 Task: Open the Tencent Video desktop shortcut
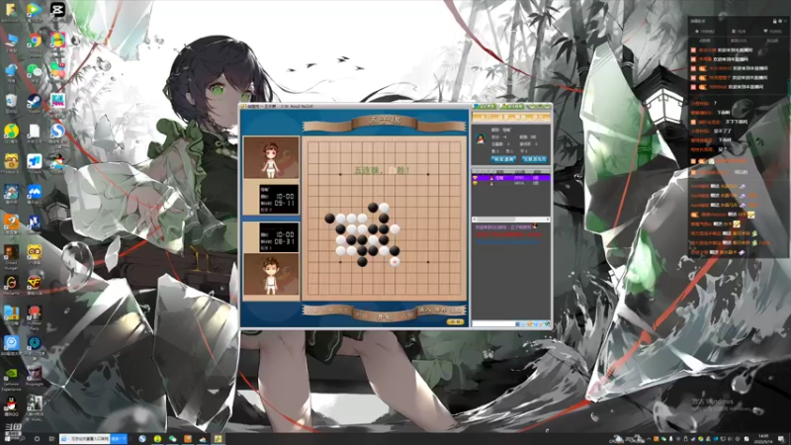coord(35,10)
